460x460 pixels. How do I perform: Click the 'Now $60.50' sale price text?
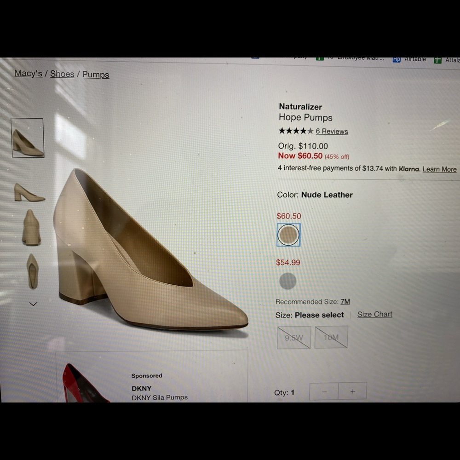click(300, 156)
